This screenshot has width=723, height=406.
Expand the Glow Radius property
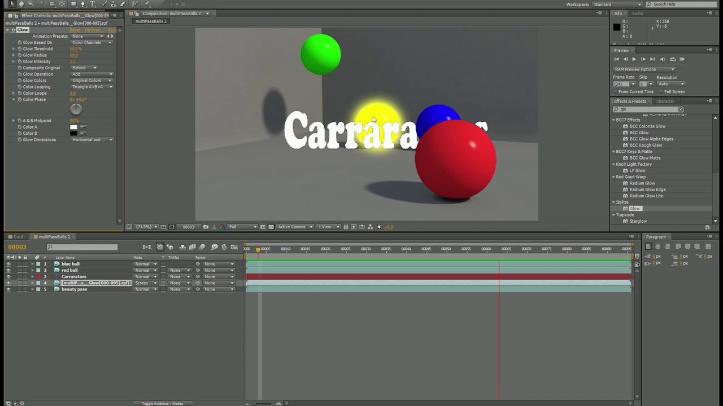(14, 55)
